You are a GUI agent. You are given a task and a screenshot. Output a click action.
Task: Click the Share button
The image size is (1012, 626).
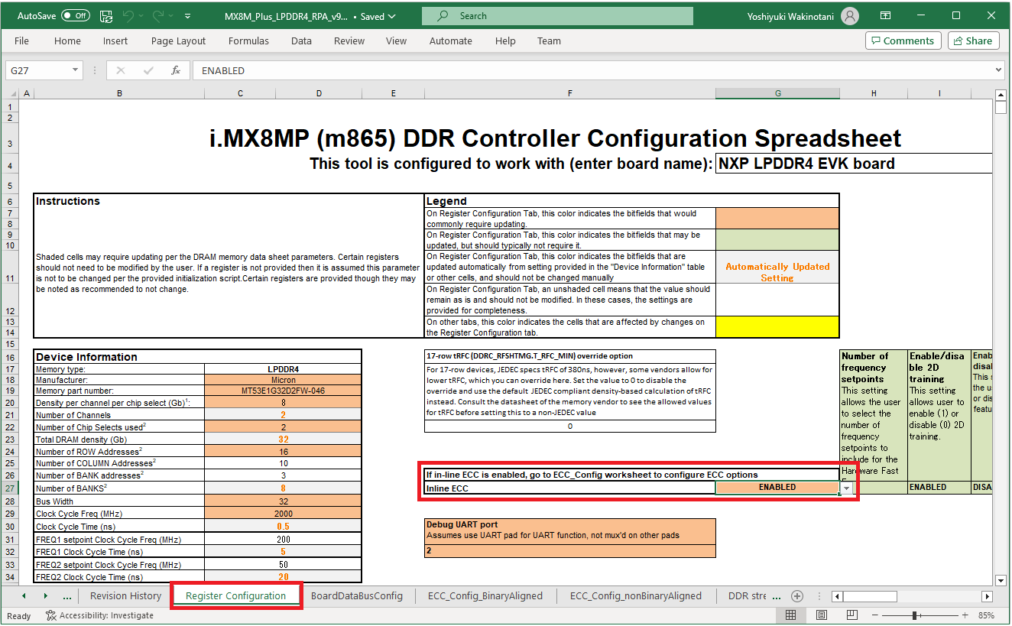[x=973, y=41]
